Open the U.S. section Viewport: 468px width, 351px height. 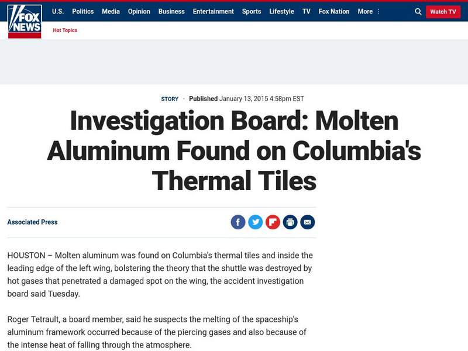click(x=58, y=12)
